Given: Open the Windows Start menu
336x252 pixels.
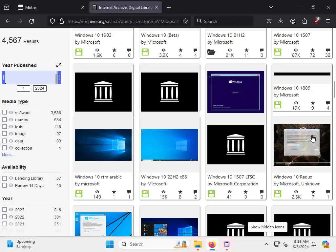Looking at the screenshot, I should [110, 244].
